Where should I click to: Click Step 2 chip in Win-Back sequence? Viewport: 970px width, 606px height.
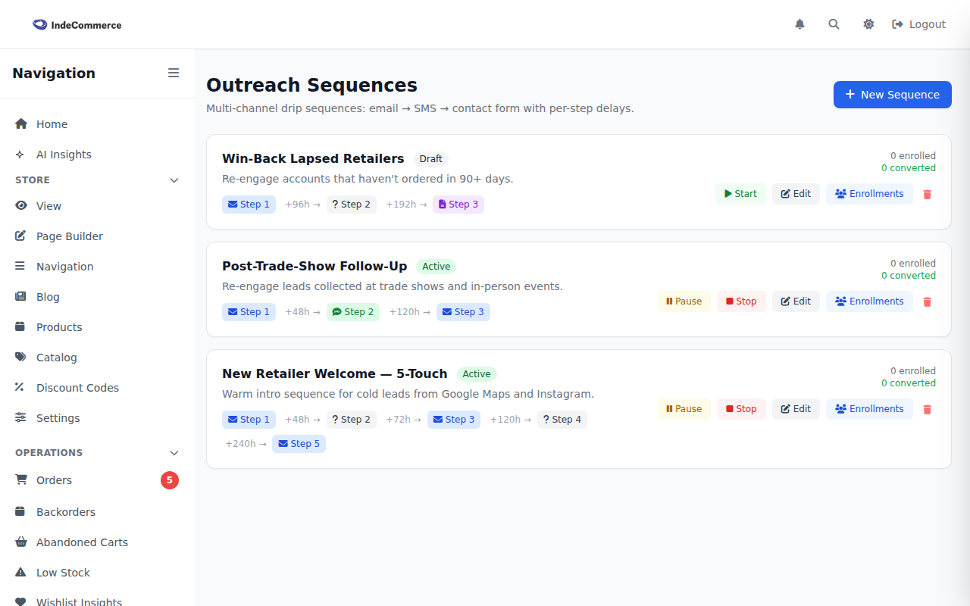click(x=352, y=205)
